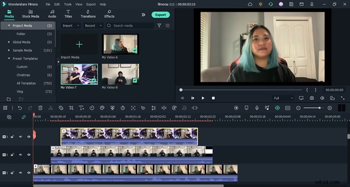Click the green Export button
The image size is (350, 187).
(160, 15)
